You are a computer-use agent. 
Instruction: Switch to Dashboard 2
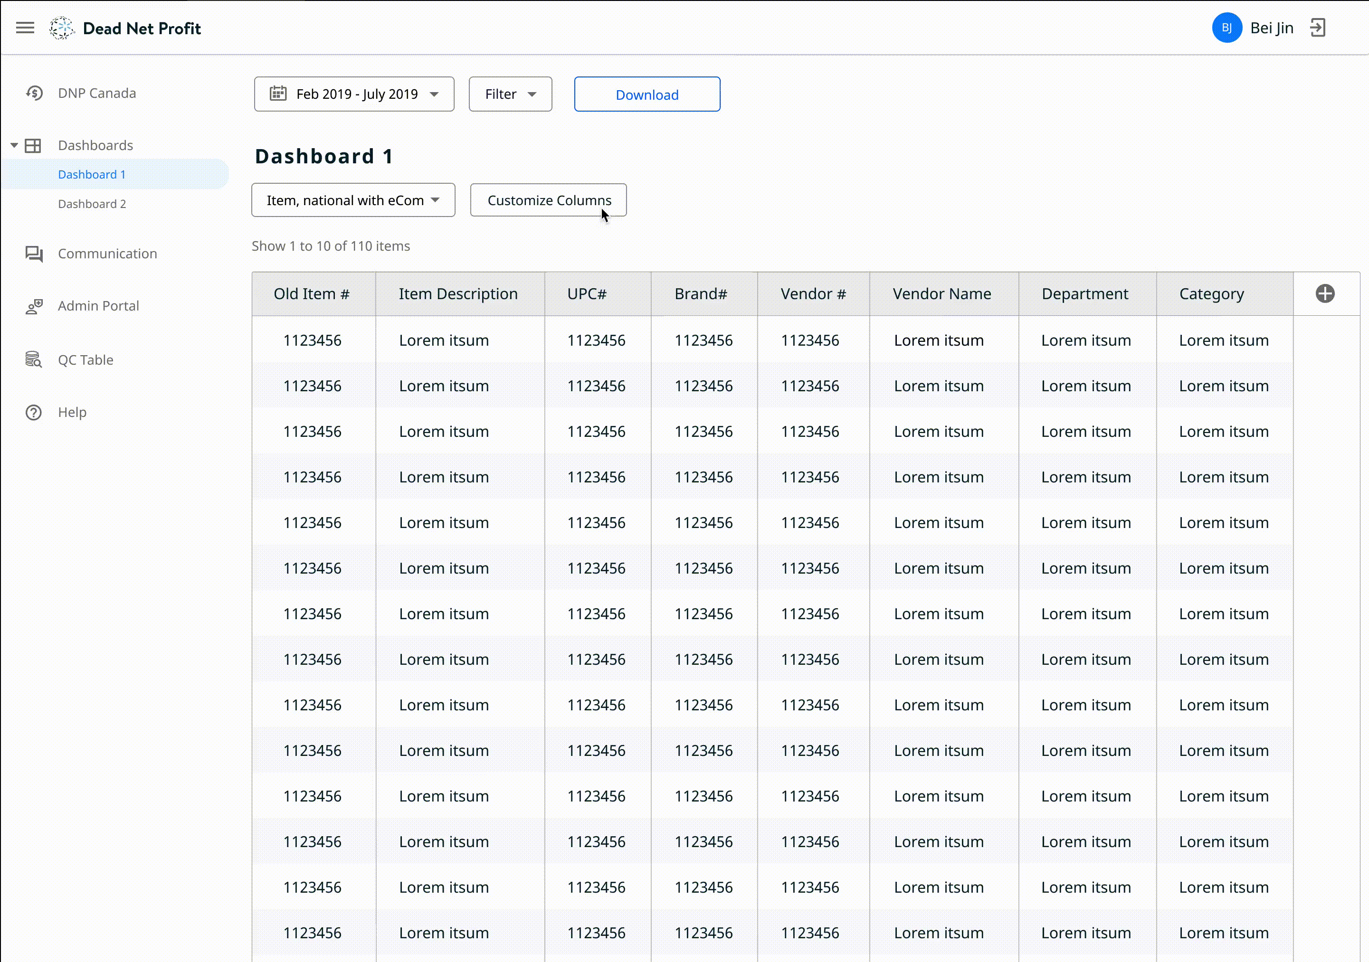92,204
